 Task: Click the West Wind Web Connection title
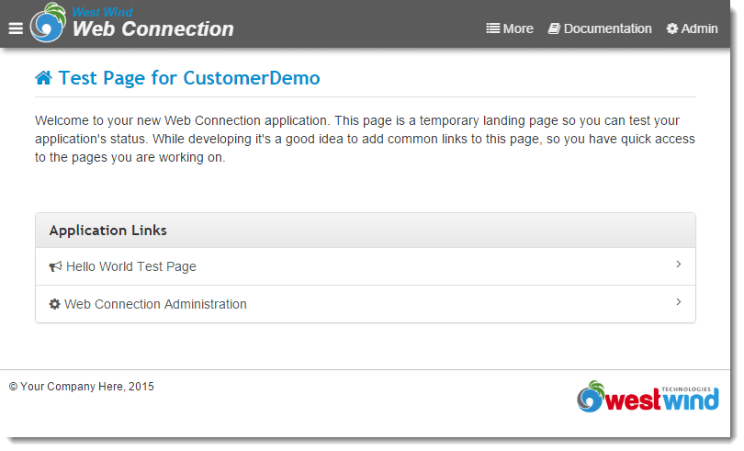pos(152,23)
